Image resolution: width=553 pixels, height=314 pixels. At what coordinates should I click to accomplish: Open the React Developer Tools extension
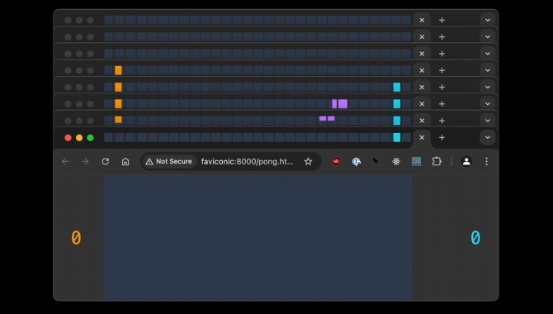(396, 161)
